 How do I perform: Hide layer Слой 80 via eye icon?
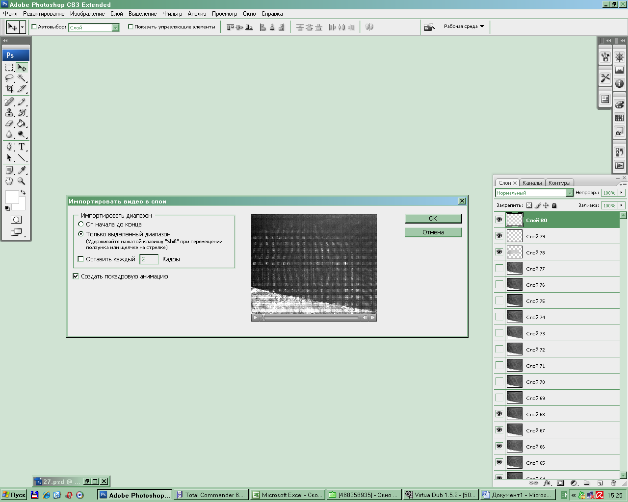point(499,220)
